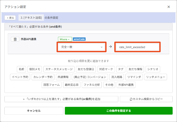Click the rate_limit_exceeded value field
The height and width of the screenshot is (122, 177).
pyautogui.click(x=137, y=47)
